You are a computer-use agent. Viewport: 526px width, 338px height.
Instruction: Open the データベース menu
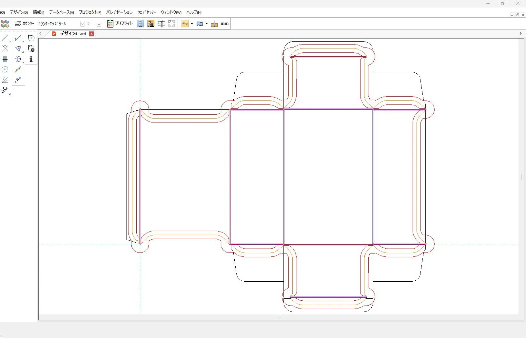pos(61,12)
